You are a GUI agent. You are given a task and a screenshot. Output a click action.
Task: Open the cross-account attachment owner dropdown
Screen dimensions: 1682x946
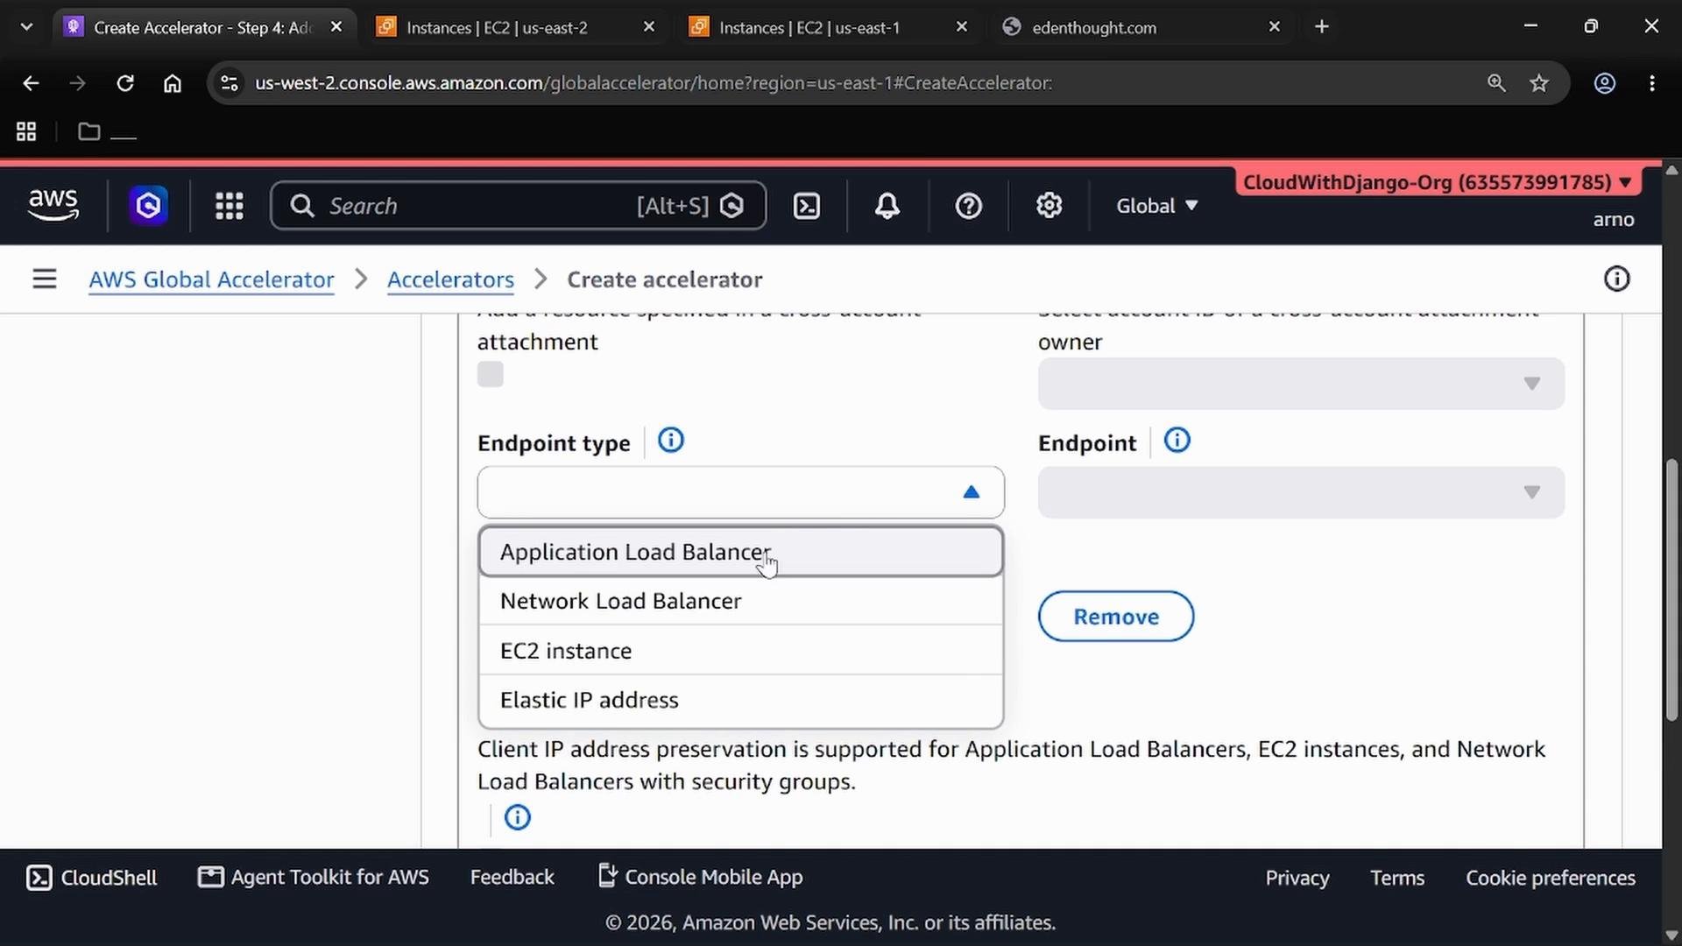click(x=1301, y=384)
